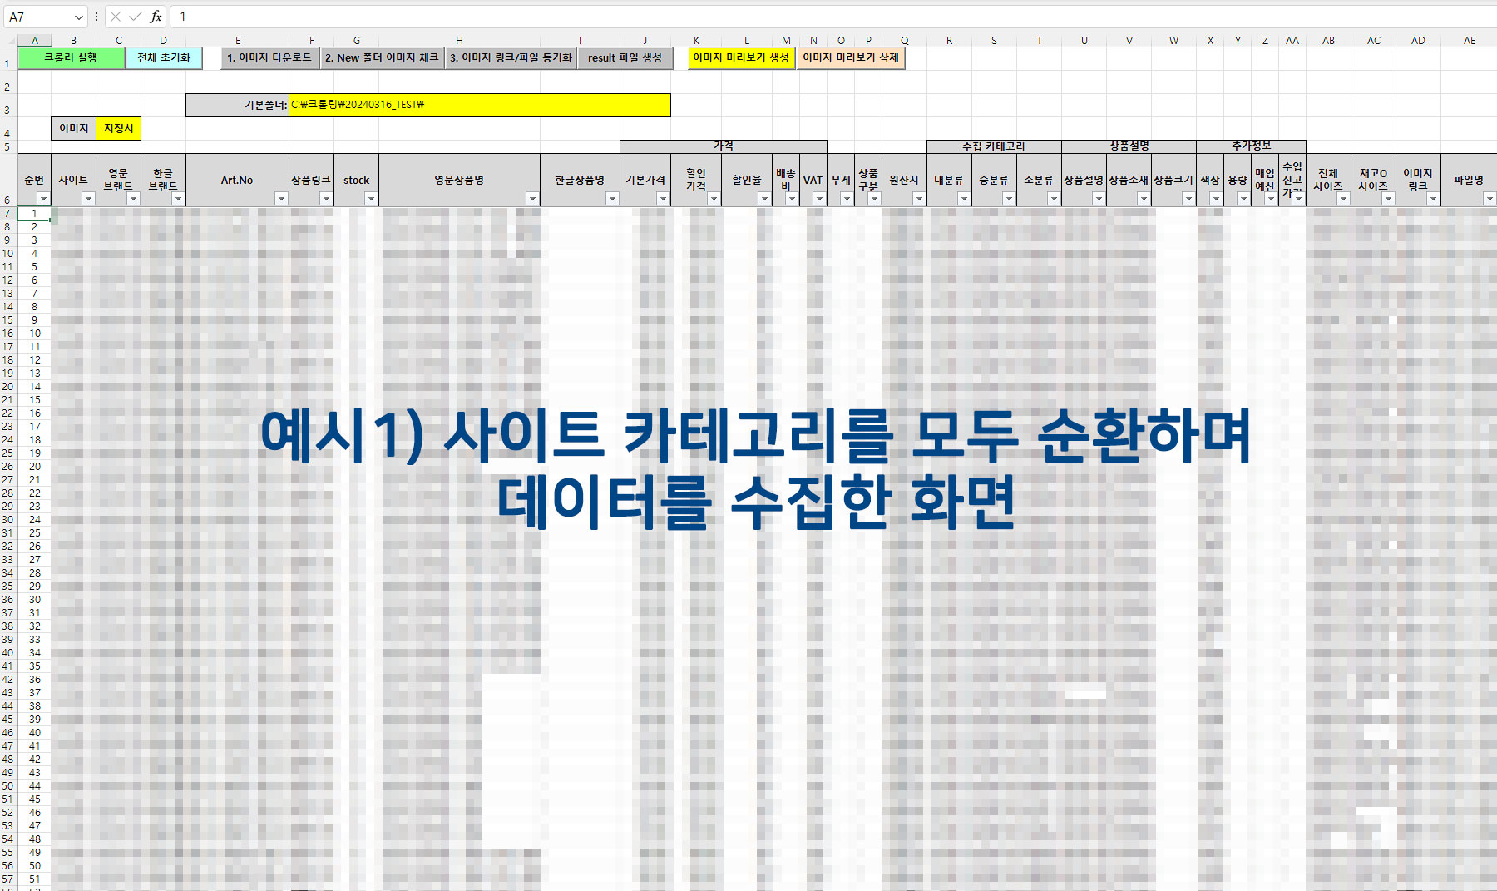Expand the 영문상품명 column filter
Screen dimensions: 1497x891
coord(532,199)
